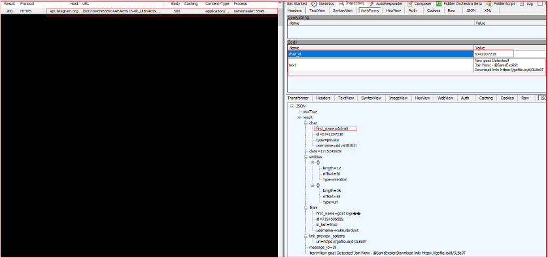The width and height of the screenshot is (548, 258).
Task: Open request inspector SyntaxView tab
Action: coord(343,10)
